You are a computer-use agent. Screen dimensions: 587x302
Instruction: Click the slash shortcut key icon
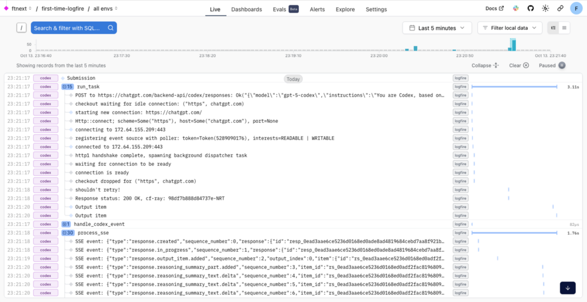pyautogui.click(x=21, y=28)
